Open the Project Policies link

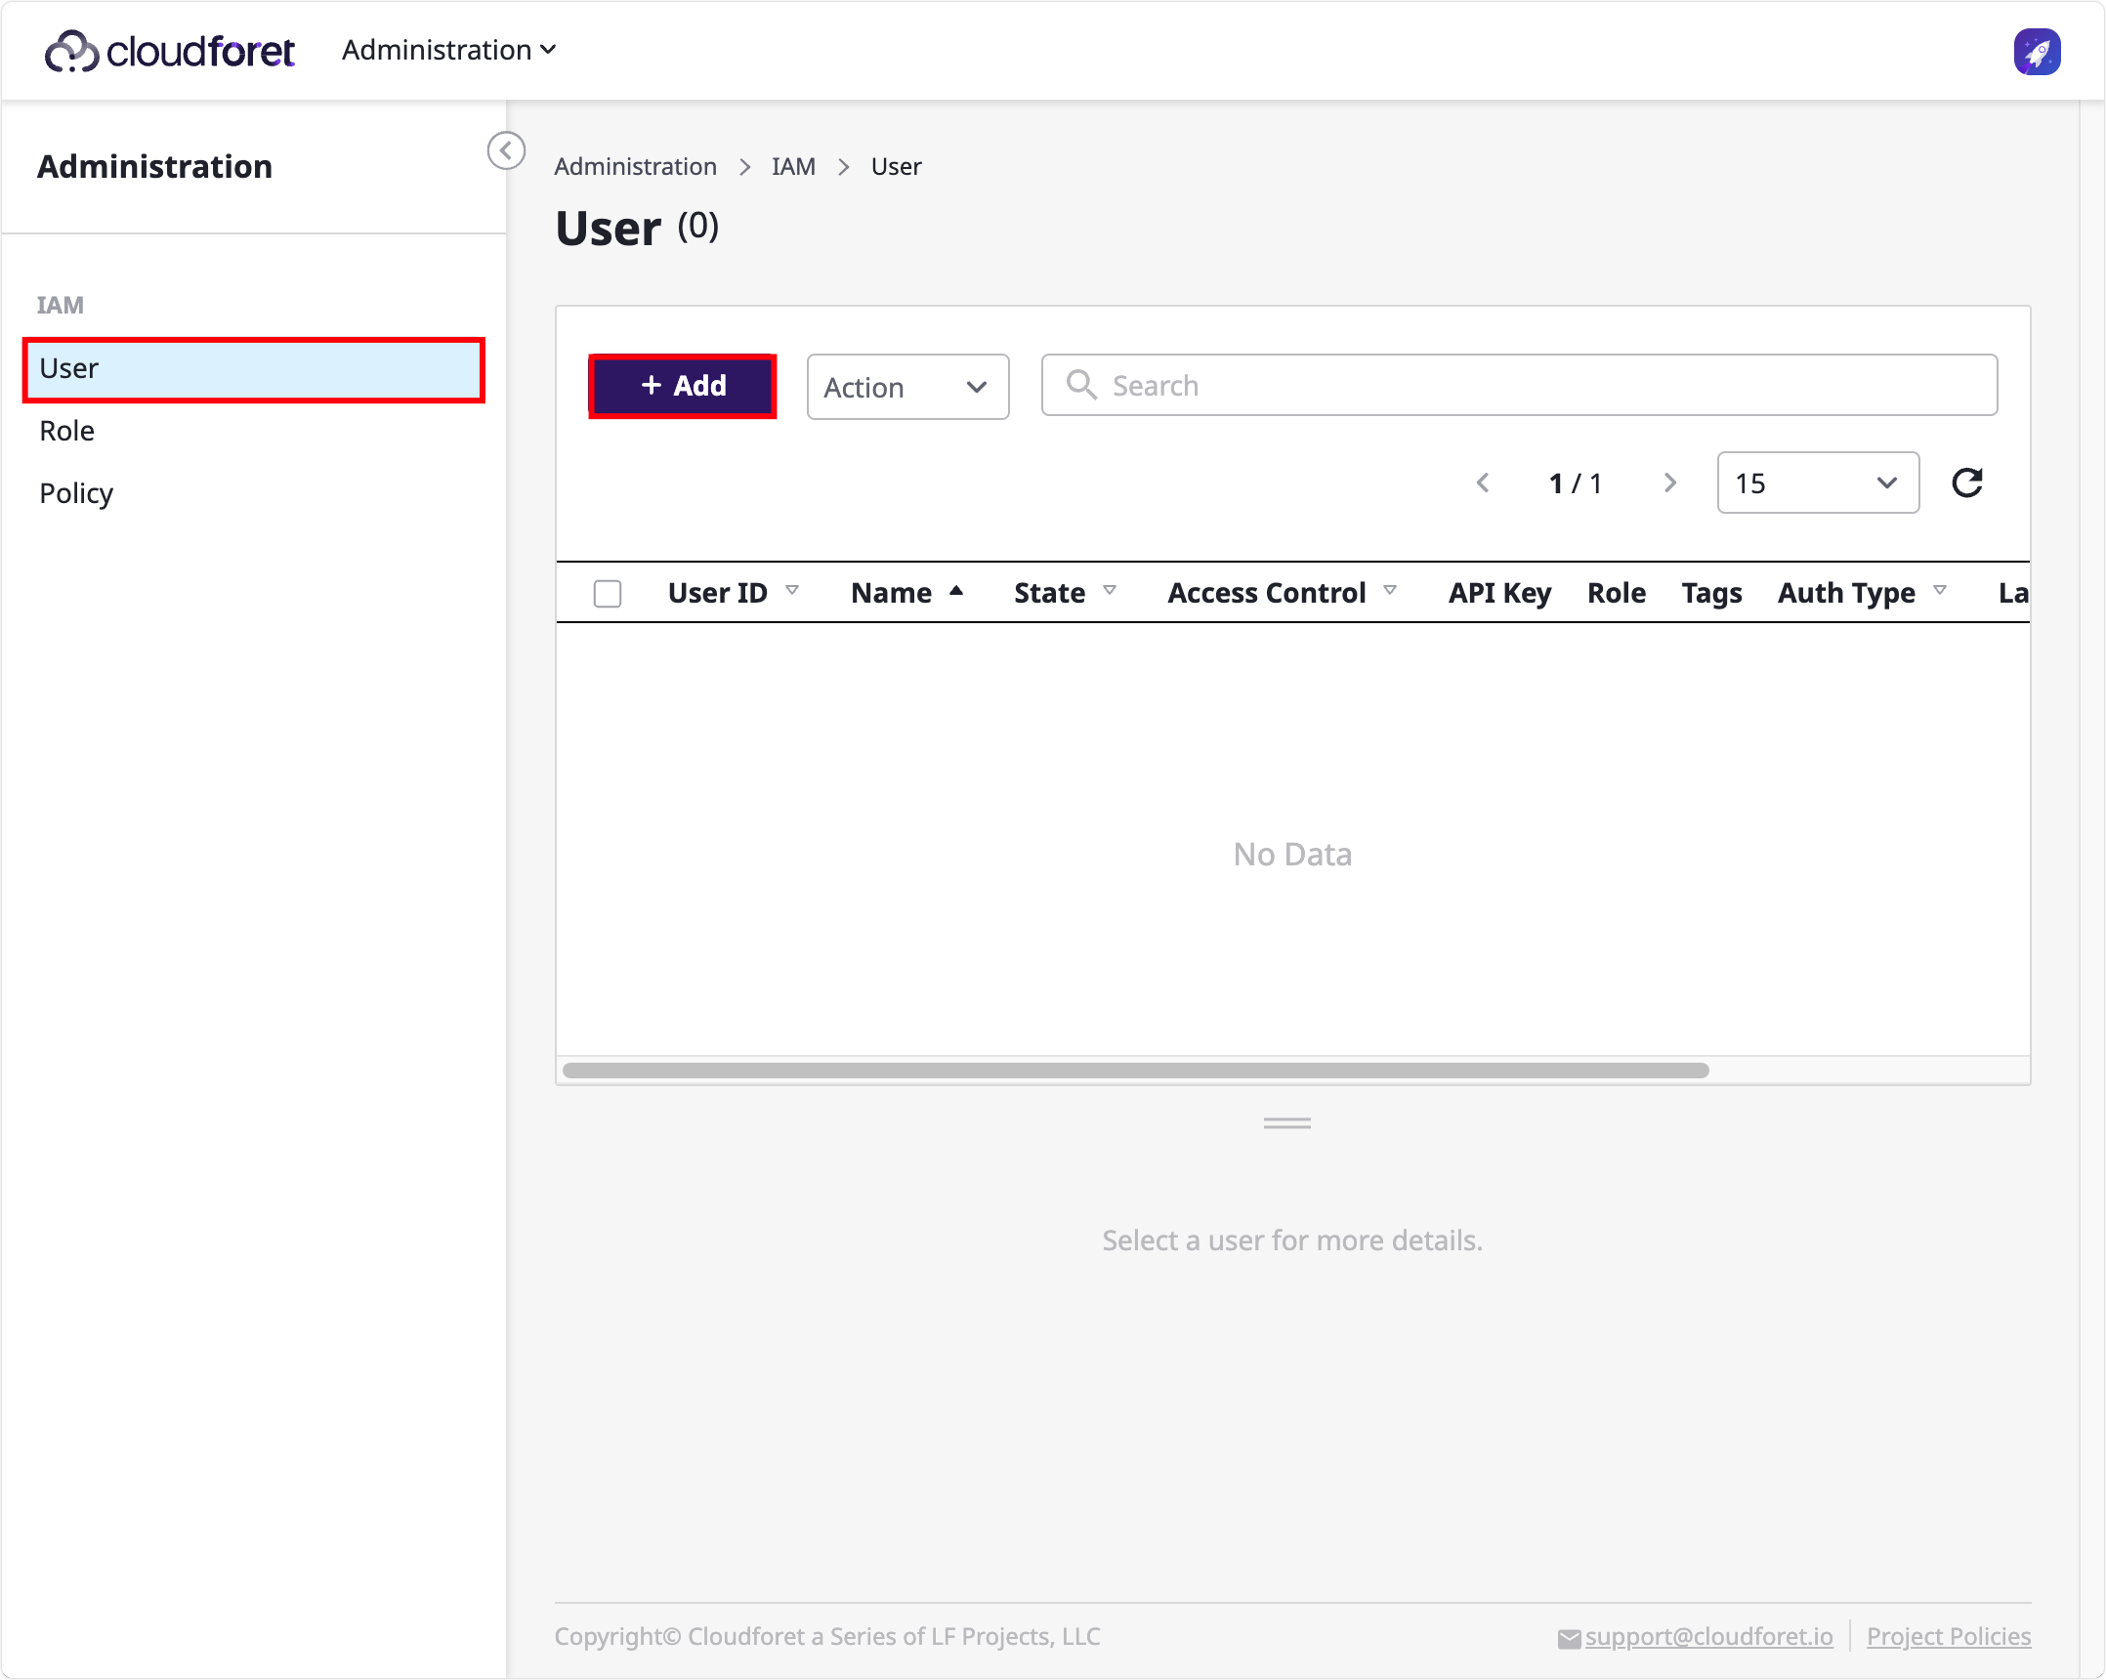(x=1949, y=1636)
